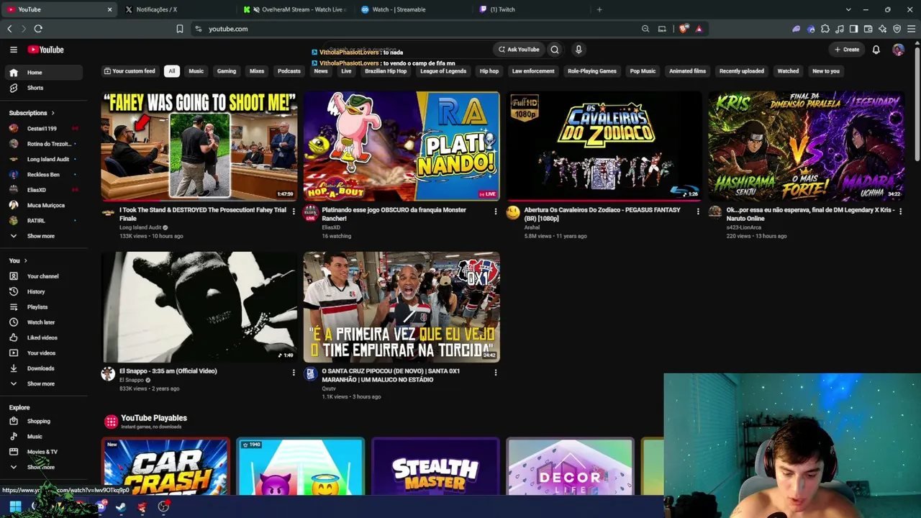Open the browser sidebar panel icon
921x518 pixels.
(853, 29)
